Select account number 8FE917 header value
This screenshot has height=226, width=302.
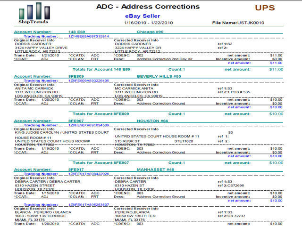tap(76, 169)
